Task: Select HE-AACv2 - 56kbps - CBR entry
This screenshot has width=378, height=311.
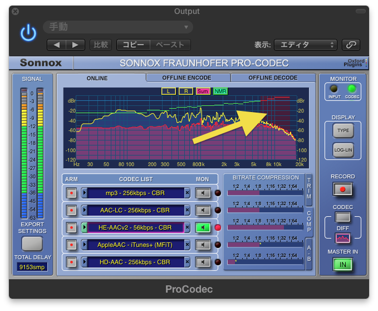Action: click(x=136, y=227)
